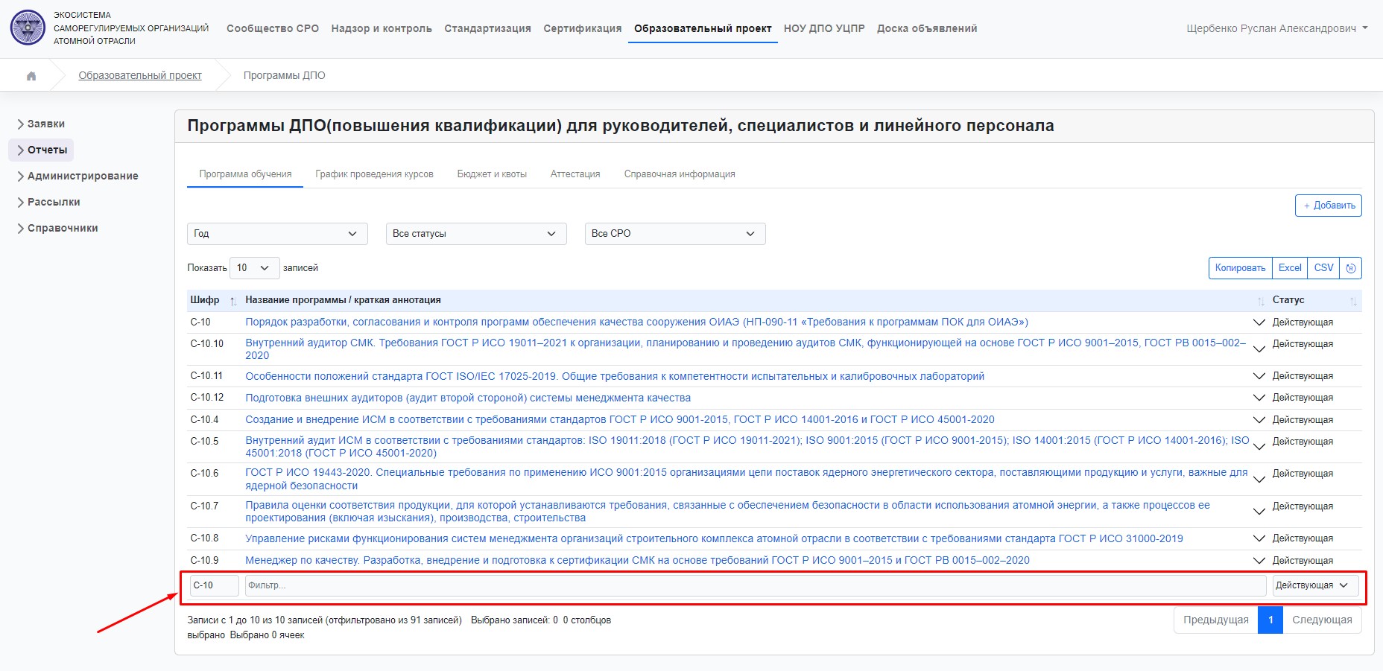
Task: Open the Год dropdown filter
Action: click(x=277, y=234)
